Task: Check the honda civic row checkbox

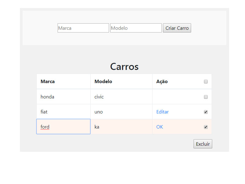Action: tap(205, 97)
